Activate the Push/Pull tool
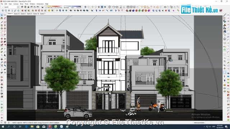Screen dimensions: 230x129 pyautogui.click(x=5, y=39)
